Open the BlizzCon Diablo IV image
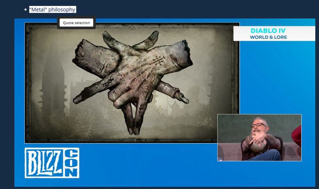The height and width of the screenshot is (189, 319). [x=165, y=103]
